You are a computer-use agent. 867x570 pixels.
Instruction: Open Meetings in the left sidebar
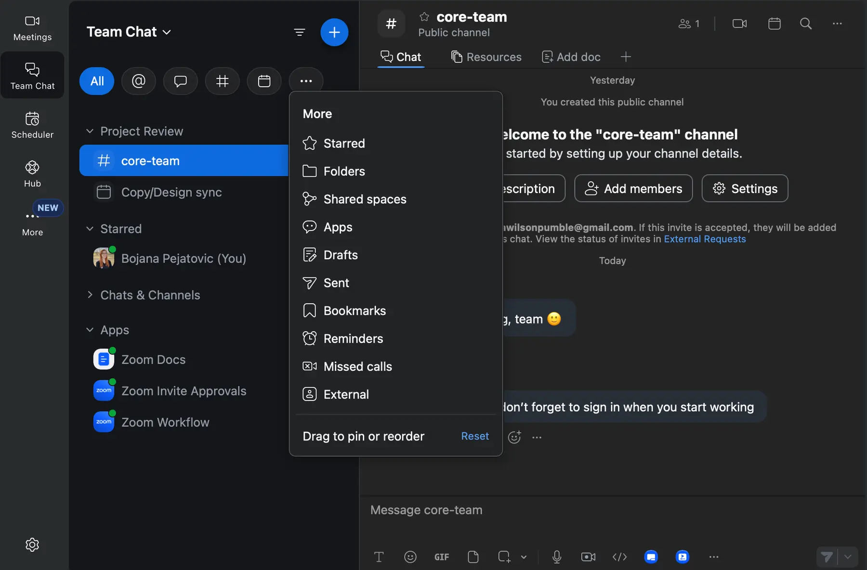click(x=32, y=28)
